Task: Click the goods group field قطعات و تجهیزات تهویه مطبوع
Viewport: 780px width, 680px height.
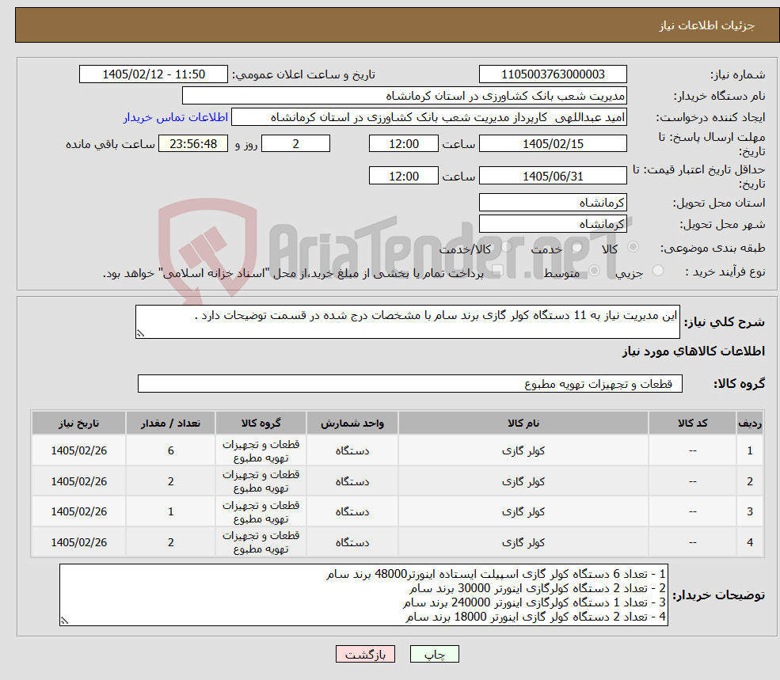Action: (410, 383)
